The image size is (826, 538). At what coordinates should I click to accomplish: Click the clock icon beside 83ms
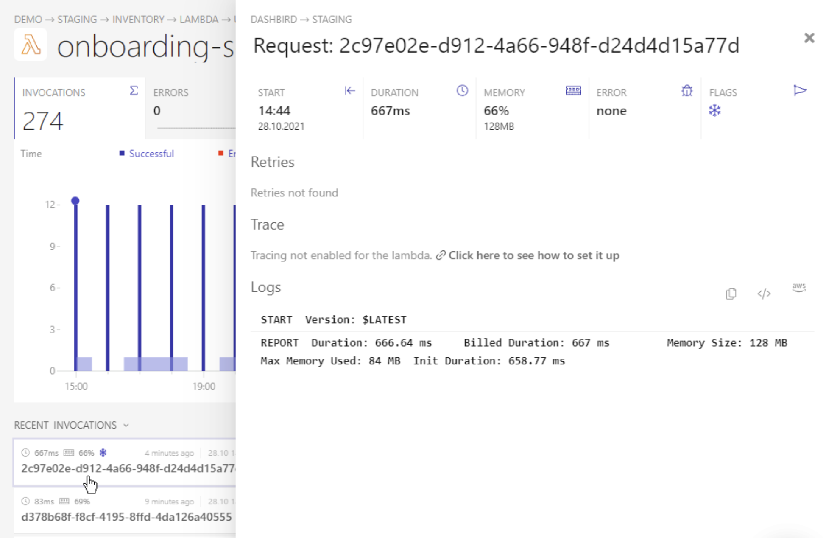pyautogui.click(x=25, y=501)
